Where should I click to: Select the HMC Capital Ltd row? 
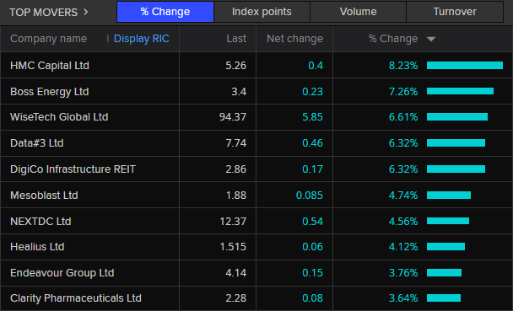[x=256, y=66]
